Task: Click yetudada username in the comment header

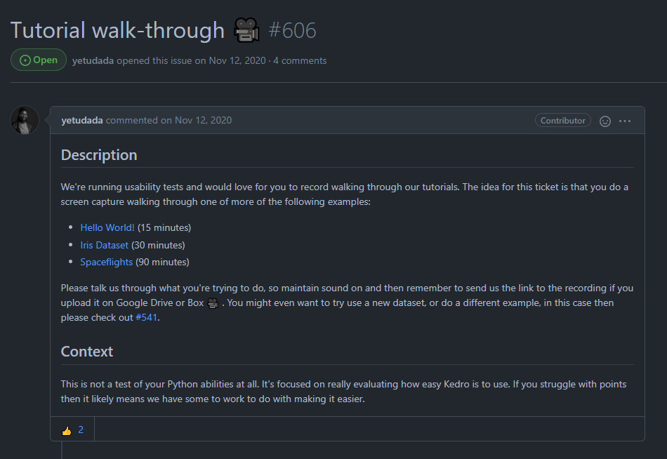Action: coord(82,120)
